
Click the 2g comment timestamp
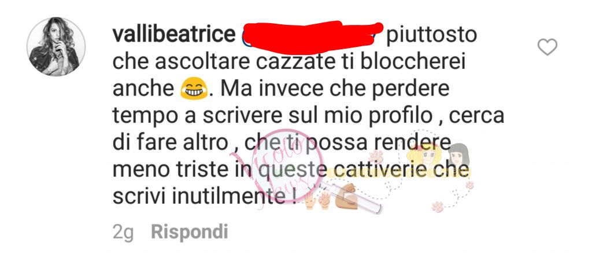point(123,233)
